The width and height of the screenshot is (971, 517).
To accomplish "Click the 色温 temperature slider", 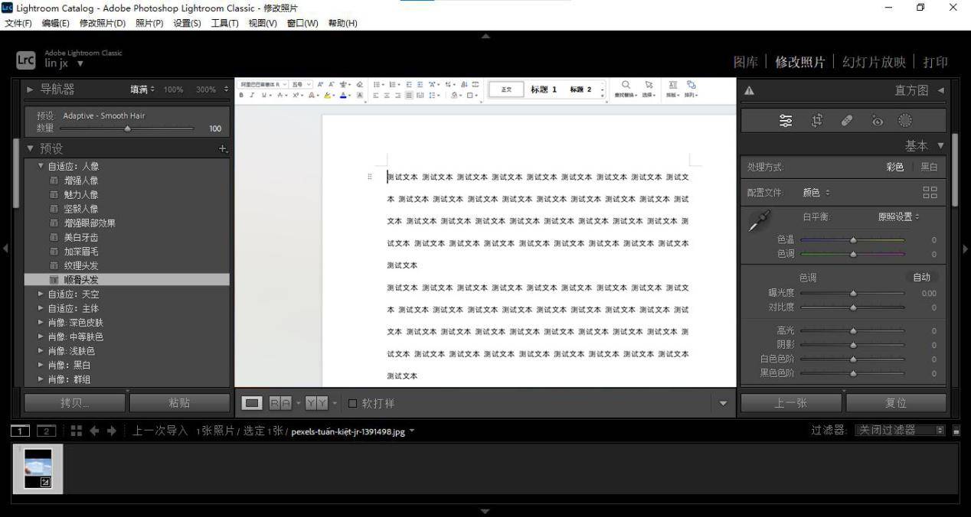I will point(852,240).
